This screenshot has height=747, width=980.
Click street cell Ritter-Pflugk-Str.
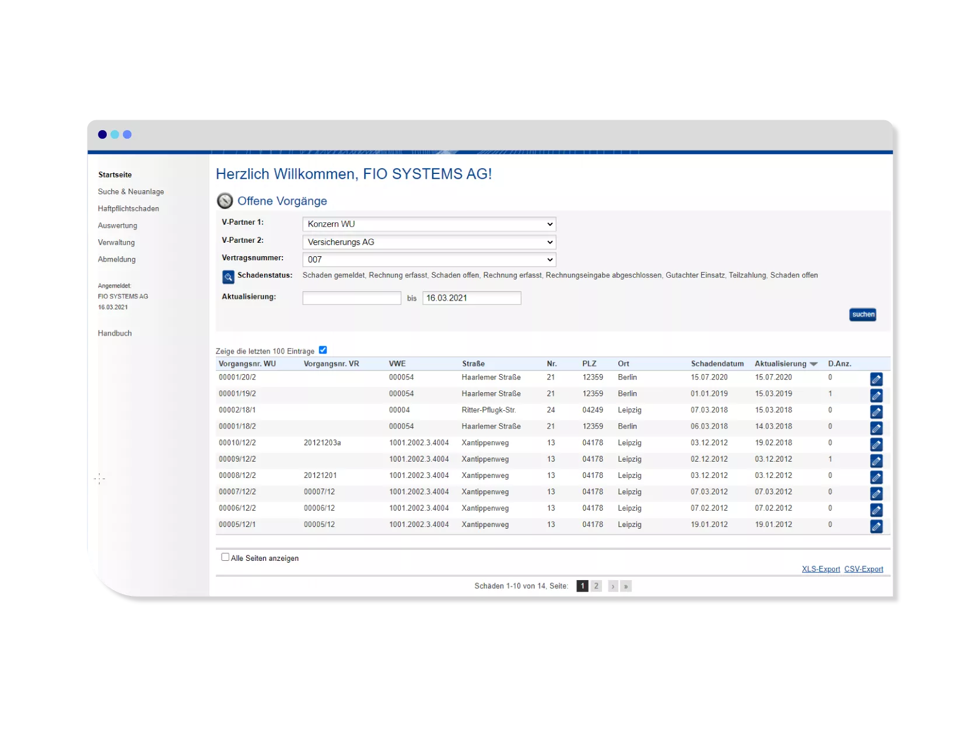(489, 410)
